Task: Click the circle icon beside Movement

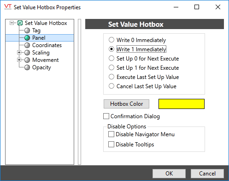Action: 27,60
